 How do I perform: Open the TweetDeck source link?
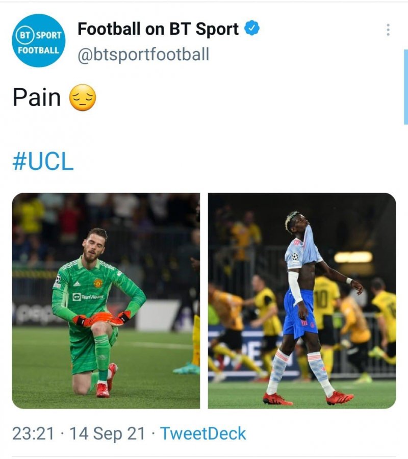coord(203,433)
